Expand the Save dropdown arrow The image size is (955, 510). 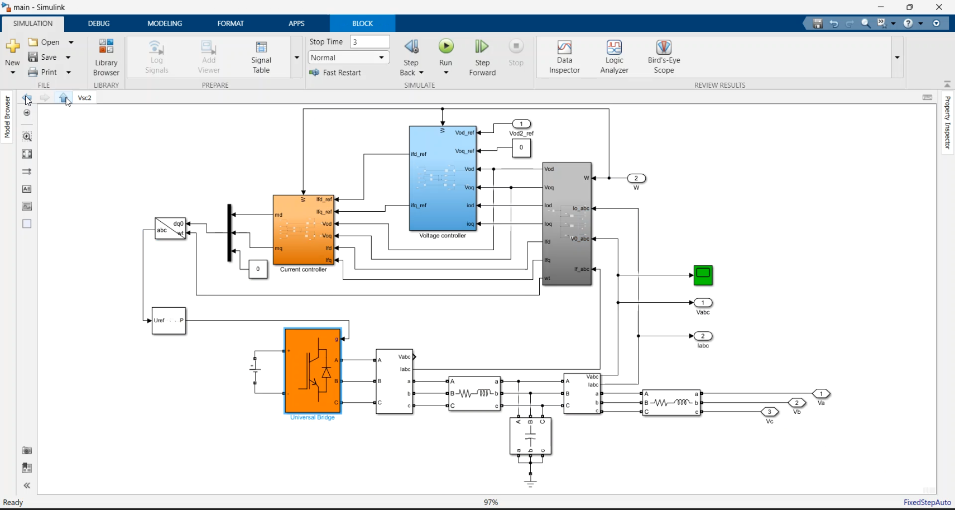tap(68, 57)
